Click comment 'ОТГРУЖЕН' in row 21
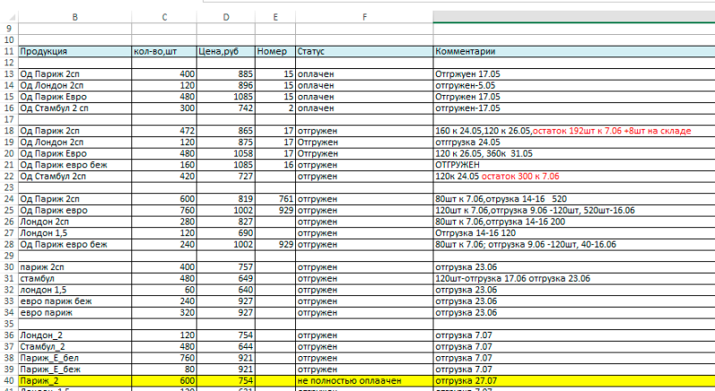The height and width of the screenshot is (391, 715). click(574, 165)
